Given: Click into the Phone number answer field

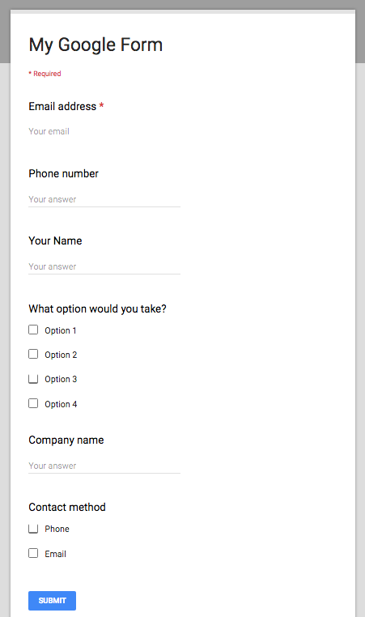Looking at the screenshot, I should pyautogui.click(x=104, y=199).
